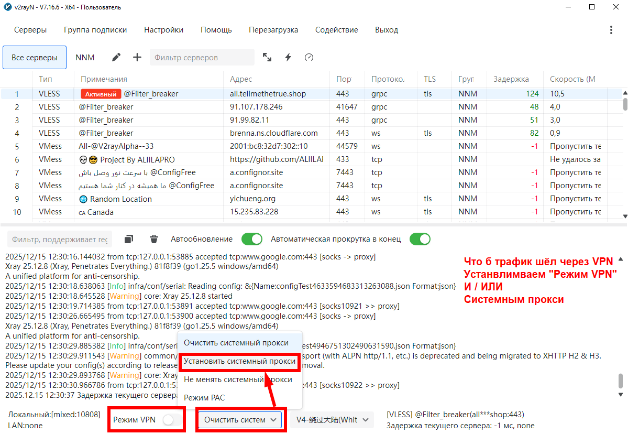Choose Установить системный прокси option
Screen dimensions: 628x434
239,362
